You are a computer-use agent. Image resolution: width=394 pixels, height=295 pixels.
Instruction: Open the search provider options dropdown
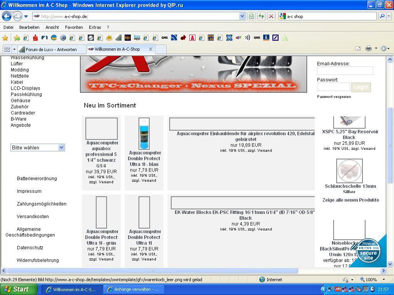click(x=389, y=16)
